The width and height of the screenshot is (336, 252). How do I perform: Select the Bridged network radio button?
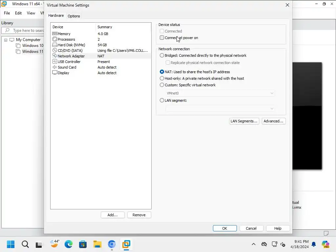(x=162, y=55)
